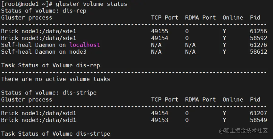The width and height of the screenshot is (273, 139).
Task: Click Pid value 61207
Action: [x=258, y=113]
